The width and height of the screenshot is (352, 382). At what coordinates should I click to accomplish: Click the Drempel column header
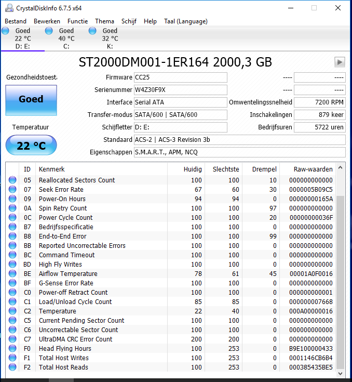[261, 169]
